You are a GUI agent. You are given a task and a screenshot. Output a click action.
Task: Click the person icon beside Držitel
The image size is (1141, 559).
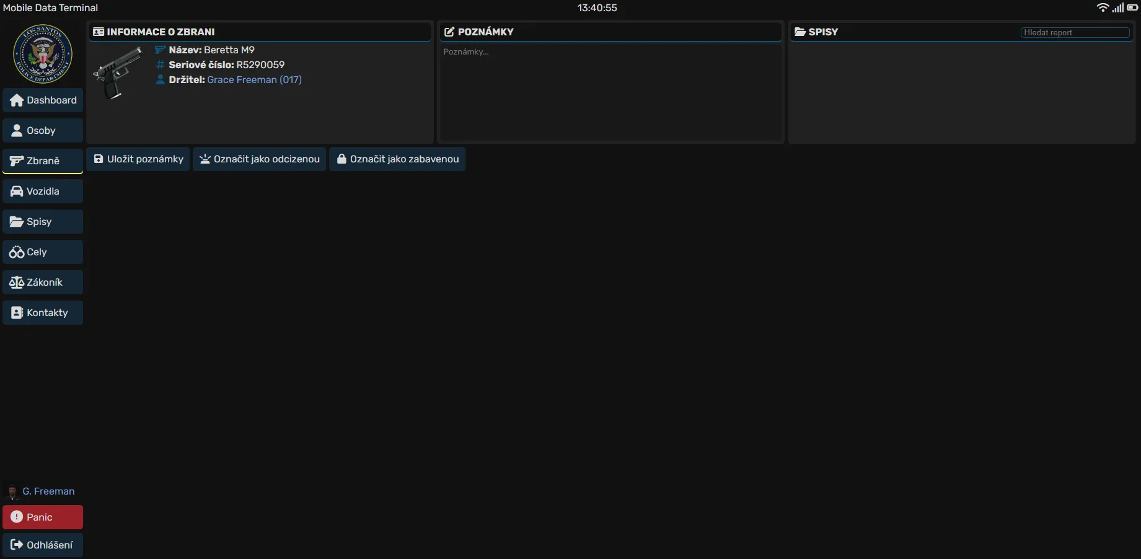tap(160, 80)
